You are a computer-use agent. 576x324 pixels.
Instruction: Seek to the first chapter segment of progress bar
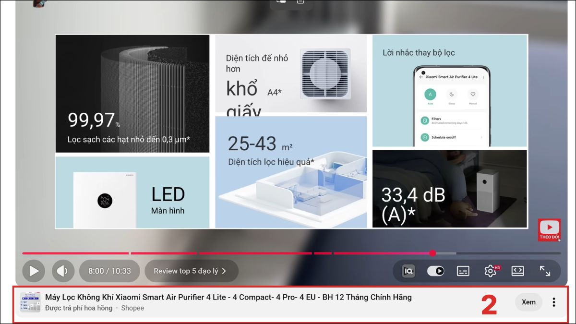click(x=75, y=253)
